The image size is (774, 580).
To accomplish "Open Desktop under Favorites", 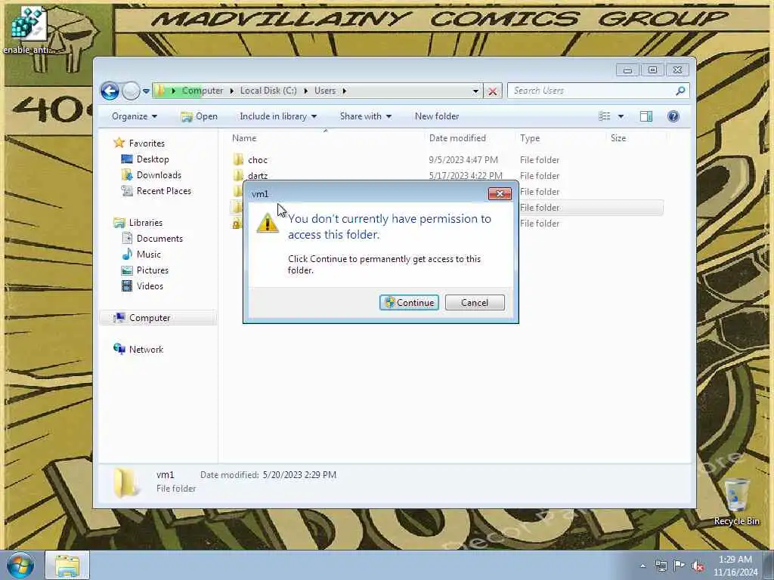I will 153,159.
